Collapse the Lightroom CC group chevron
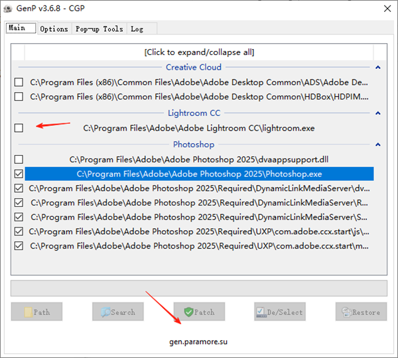Image resolution: width=398 pixels, height=358 pixels. point(378,113)
